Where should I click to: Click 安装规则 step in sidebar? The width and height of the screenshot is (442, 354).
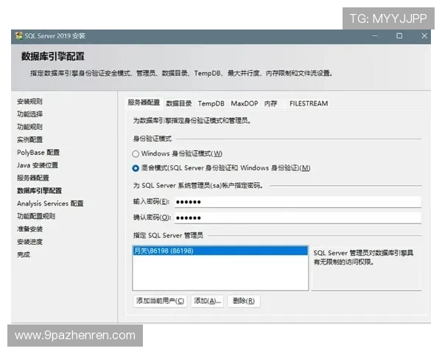pos(29,101)
